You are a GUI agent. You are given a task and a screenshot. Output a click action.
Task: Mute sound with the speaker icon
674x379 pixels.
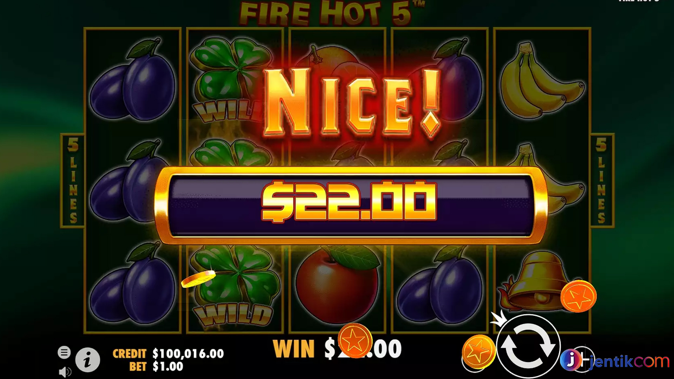(65, 372)
